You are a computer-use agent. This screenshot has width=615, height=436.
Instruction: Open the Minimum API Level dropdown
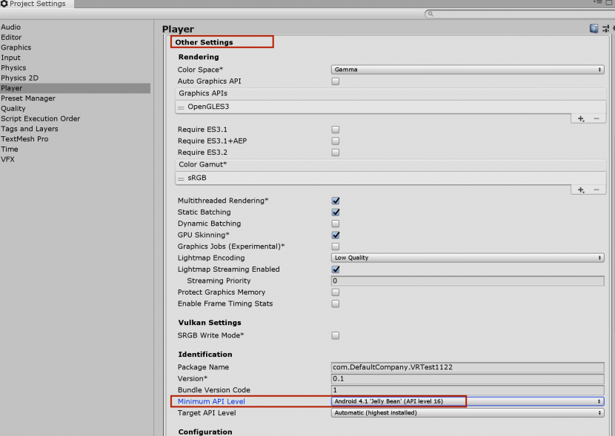[x=467, y=401]
